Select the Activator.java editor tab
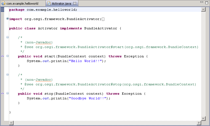 pos(62,4)
